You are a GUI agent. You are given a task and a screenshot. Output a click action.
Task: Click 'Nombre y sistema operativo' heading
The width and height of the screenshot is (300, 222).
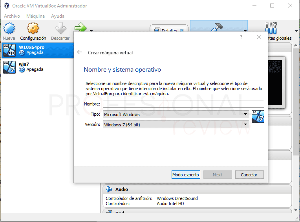tap(123, 70)
